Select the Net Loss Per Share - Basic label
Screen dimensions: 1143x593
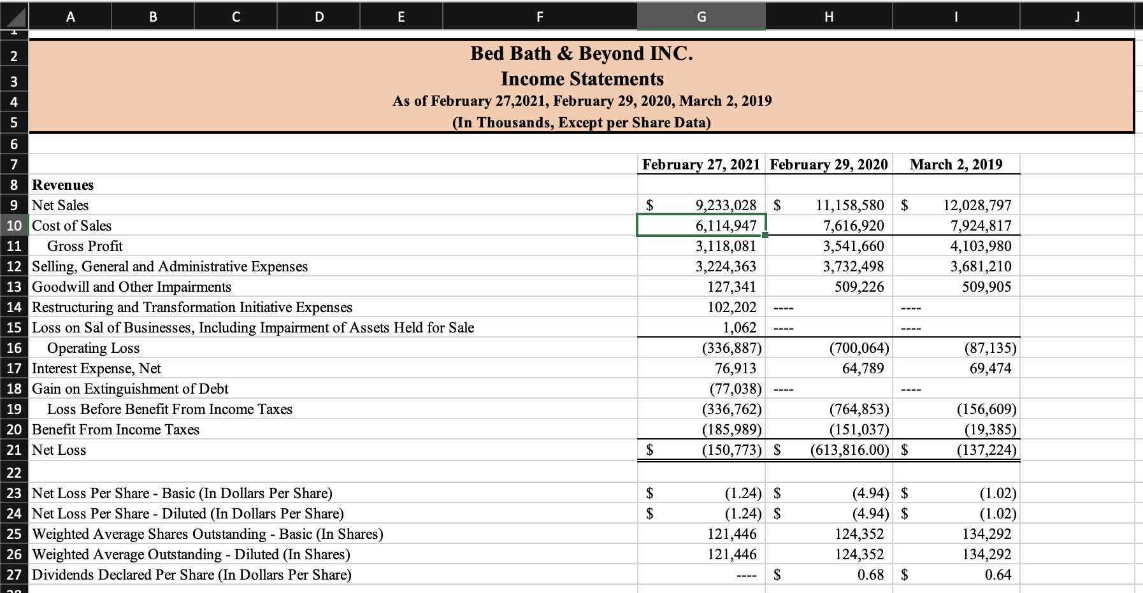pyautogui.click(x=182, y=493)
